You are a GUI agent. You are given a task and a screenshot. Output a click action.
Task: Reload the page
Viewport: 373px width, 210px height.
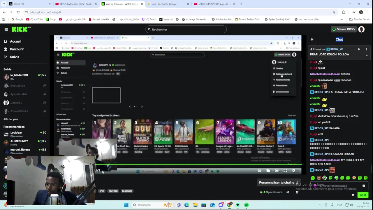tap(18, 12)
